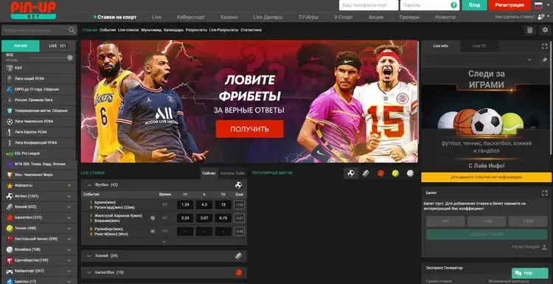Click the gamepad icon for Киберспорт
The width and height of the screenshot is (553, 284).
pos(10,271)
